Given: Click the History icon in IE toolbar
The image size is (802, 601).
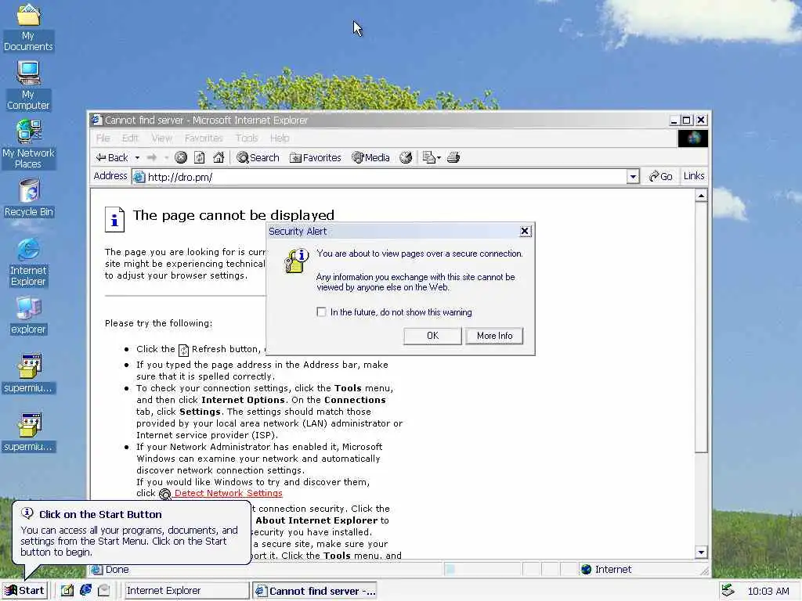Looking at the screenshot, I should tap(406, 157).
